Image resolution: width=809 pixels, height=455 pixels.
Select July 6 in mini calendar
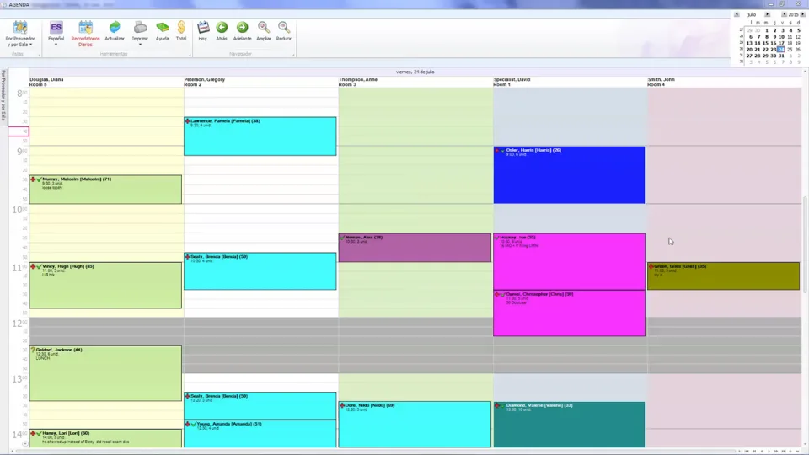coord(751,37)
